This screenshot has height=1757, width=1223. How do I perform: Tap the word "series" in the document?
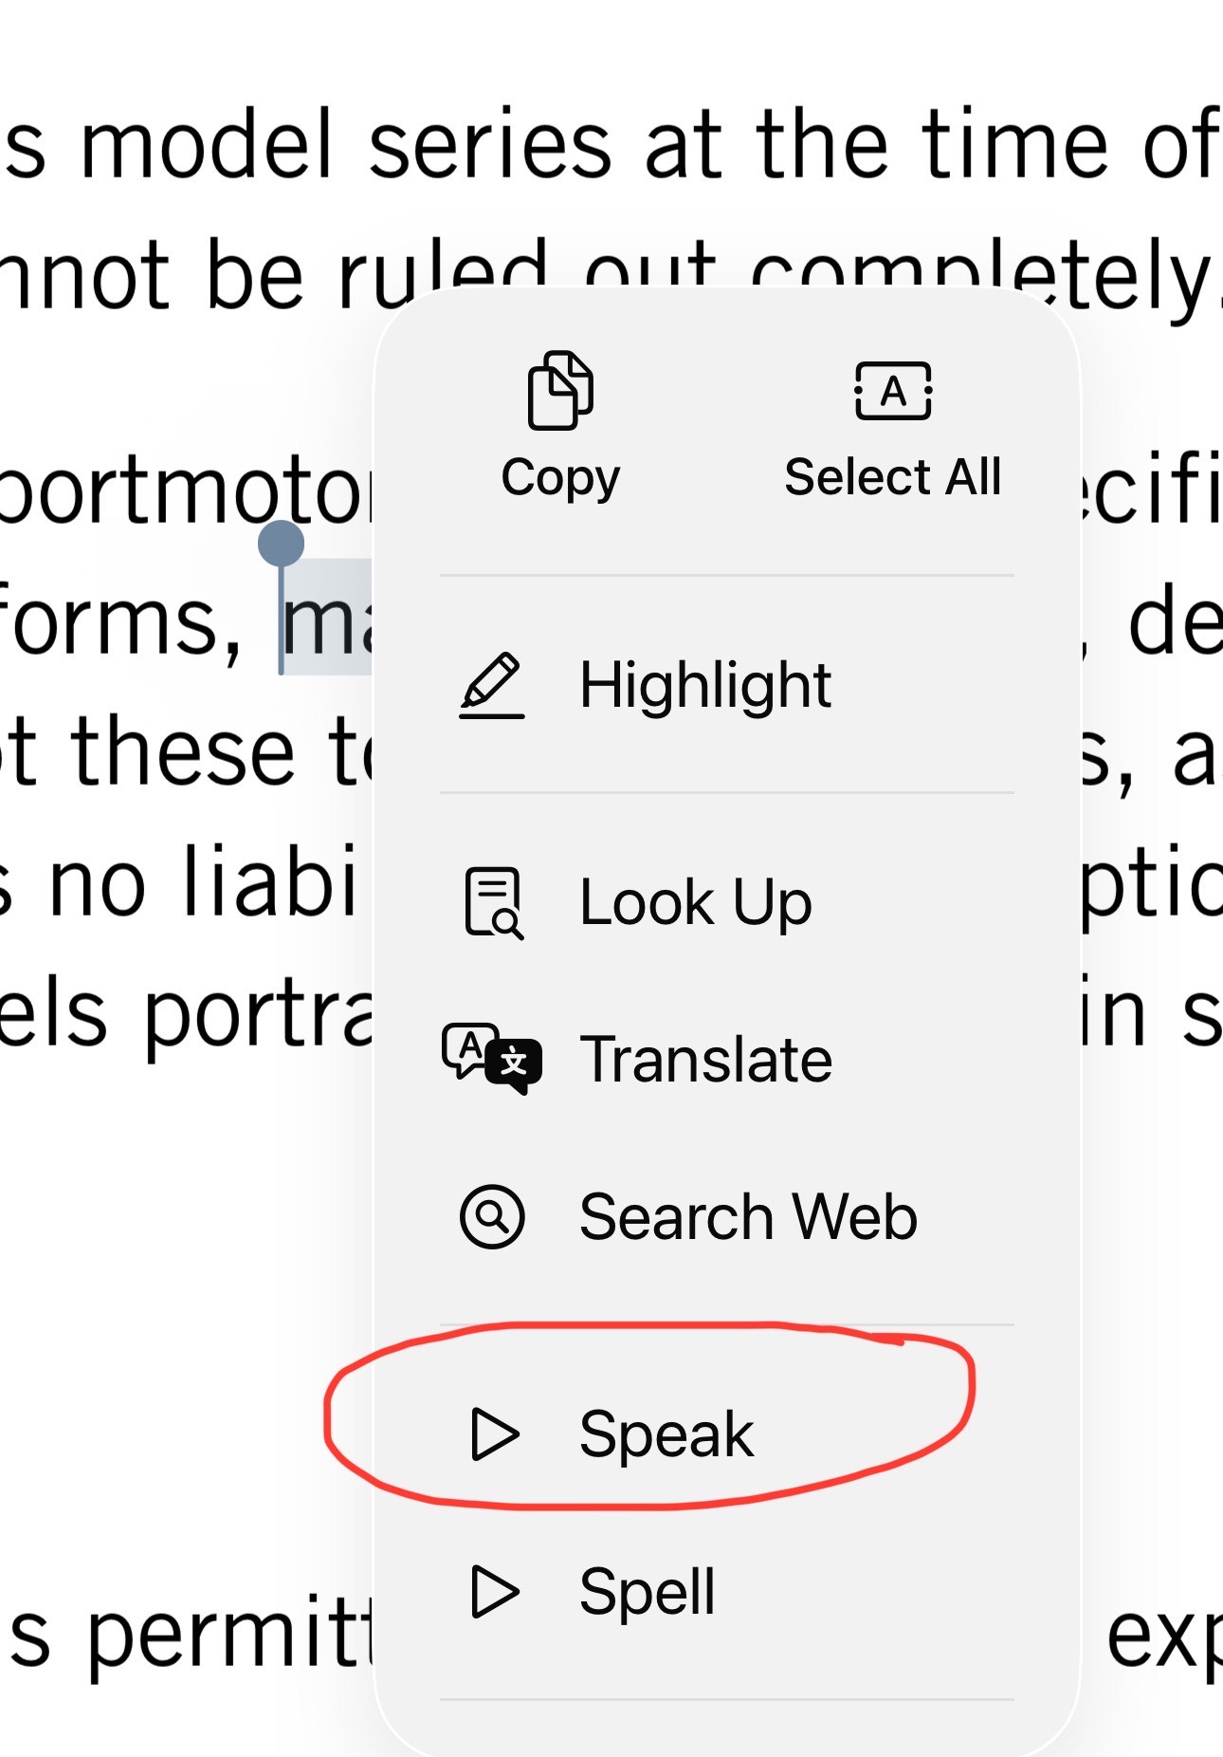tap(490, 146)
